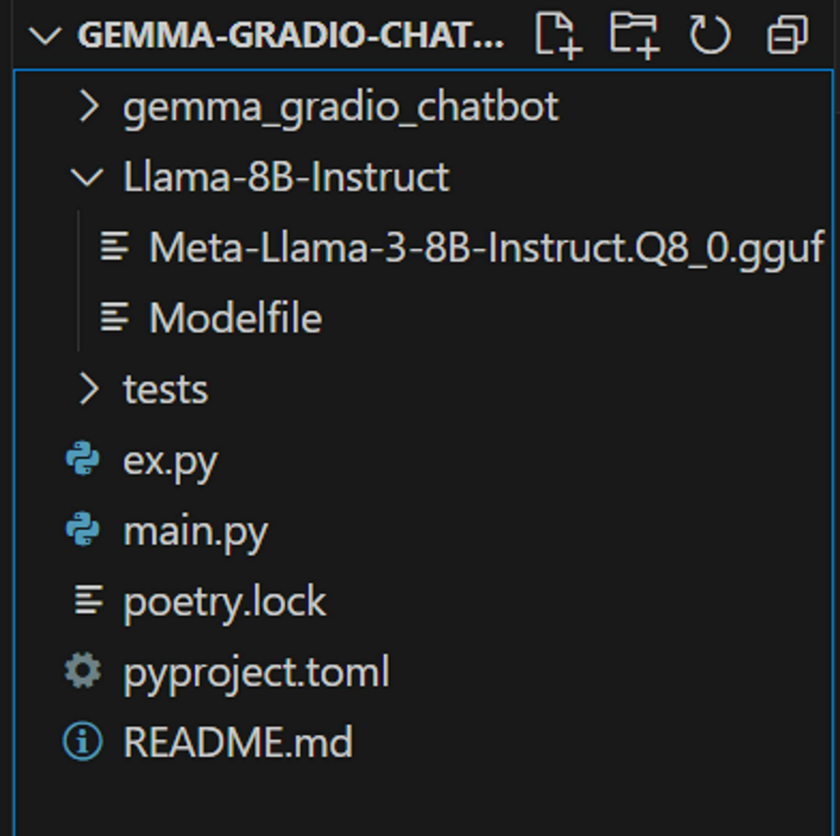The height and width of the screenshot is (836, 840).
Task: Collapse all folders in Explorer
Action: tap(787, 35)
